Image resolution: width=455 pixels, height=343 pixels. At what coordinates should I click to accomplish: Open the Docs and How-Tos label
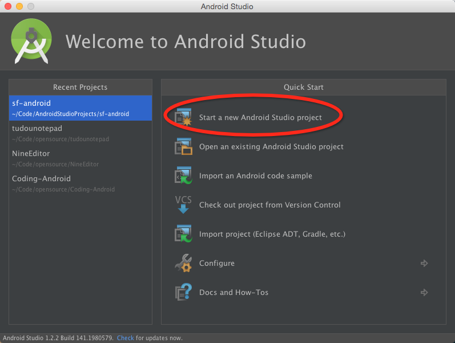(x=233, y=292)
